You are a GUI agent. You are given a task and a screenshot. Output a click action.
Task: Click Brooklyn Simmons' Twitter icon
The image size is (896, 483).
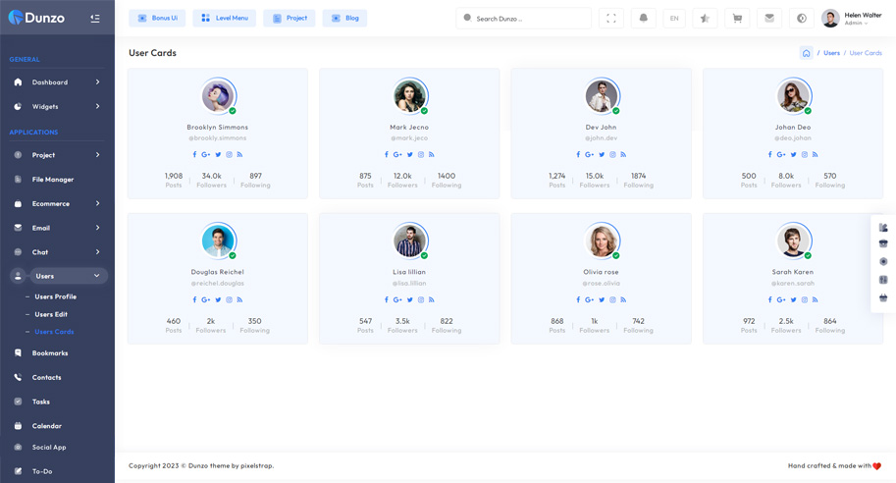point(218,155)
